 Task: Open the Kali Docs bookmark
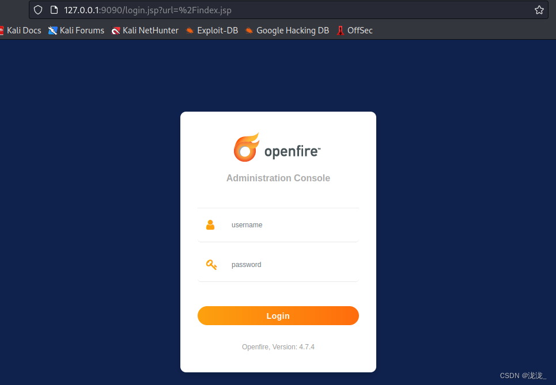[20, 31]
